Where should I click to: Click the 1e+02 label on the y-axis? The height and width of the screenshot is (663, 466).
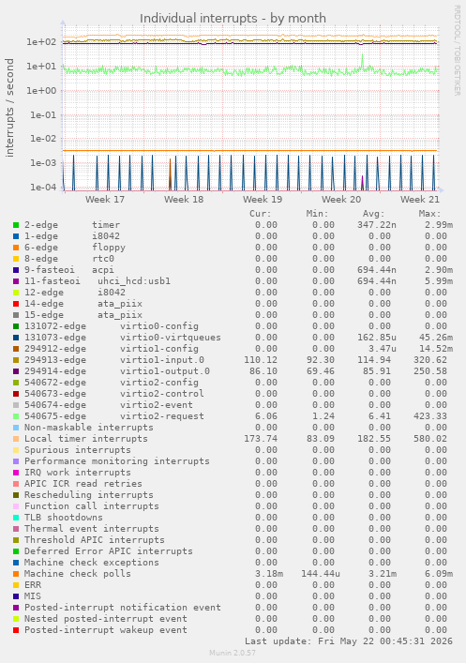(x=41, y=42)
